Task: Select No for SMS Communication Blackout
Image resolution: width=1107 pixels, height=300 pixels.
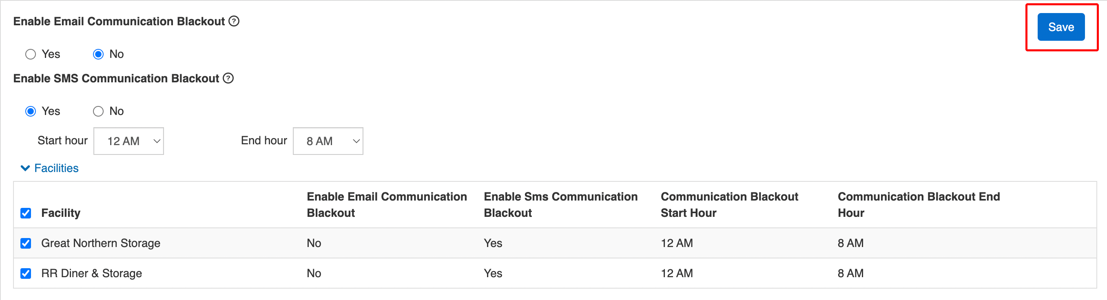Action: click(x=98, y=111)
